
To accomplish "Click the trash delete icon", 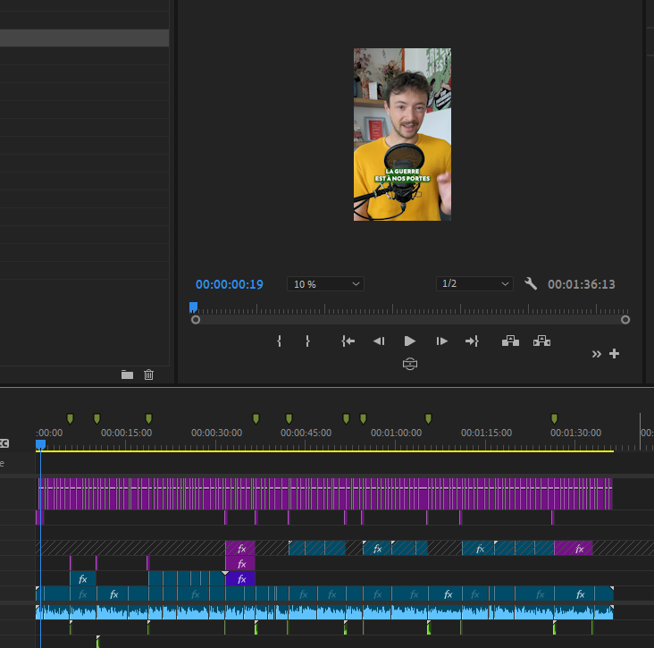I will (x=149, y=374).
